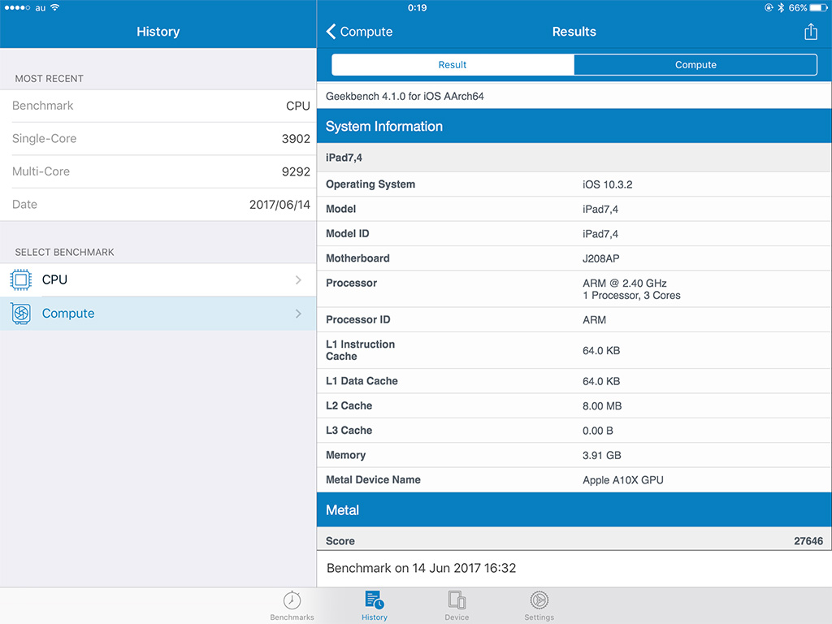The height and width of the screenshot is (624, 832).
Task: Tap the Metal section header
Action: [574, 510]
